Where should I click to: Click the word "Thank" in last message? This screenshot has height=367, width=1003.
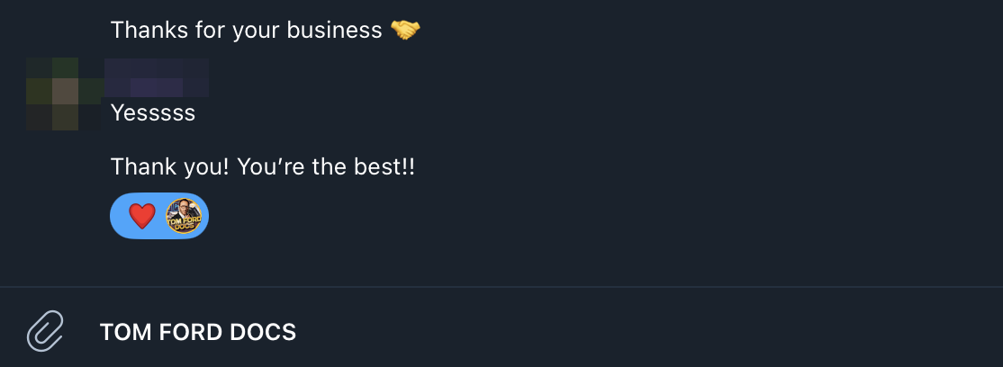[140, 167]
